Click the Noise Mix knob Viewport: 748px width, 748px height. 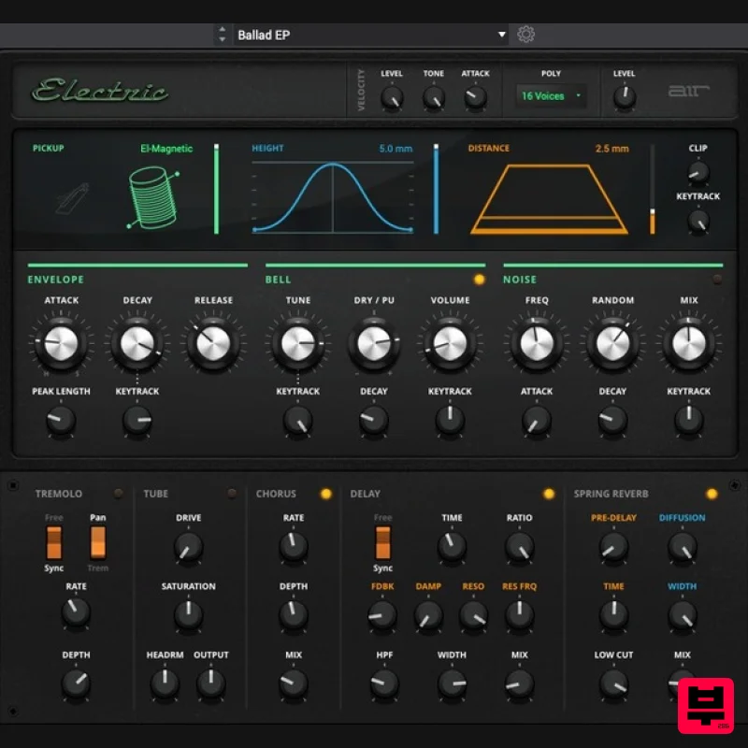pyautogui.click(x=688, y=343)
